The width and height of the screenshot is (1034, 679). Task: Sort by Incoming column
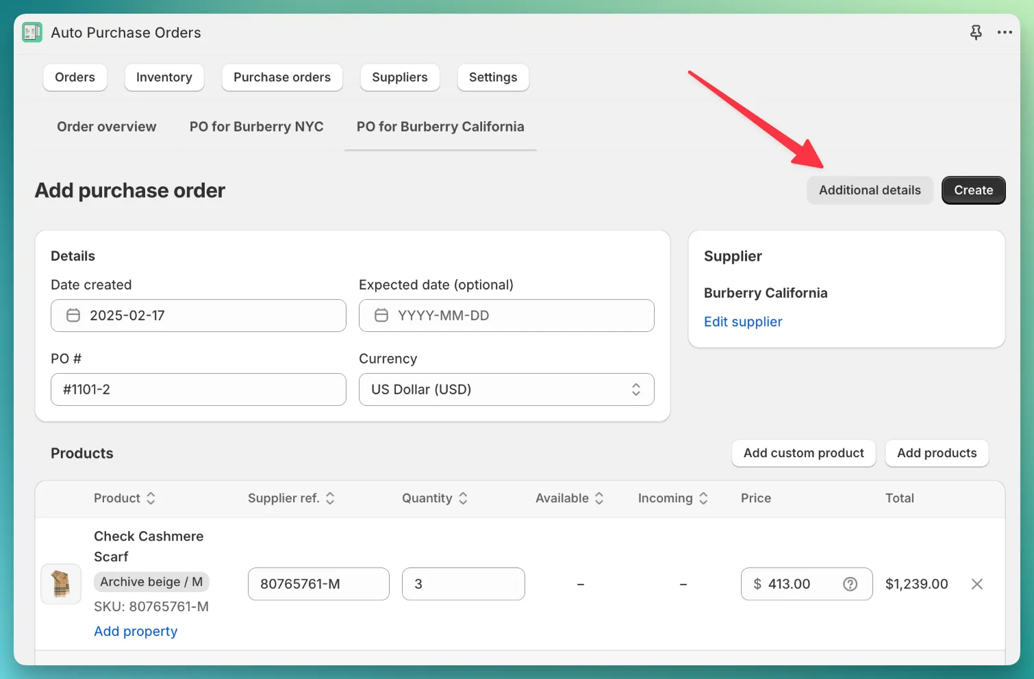click(672, 498)
